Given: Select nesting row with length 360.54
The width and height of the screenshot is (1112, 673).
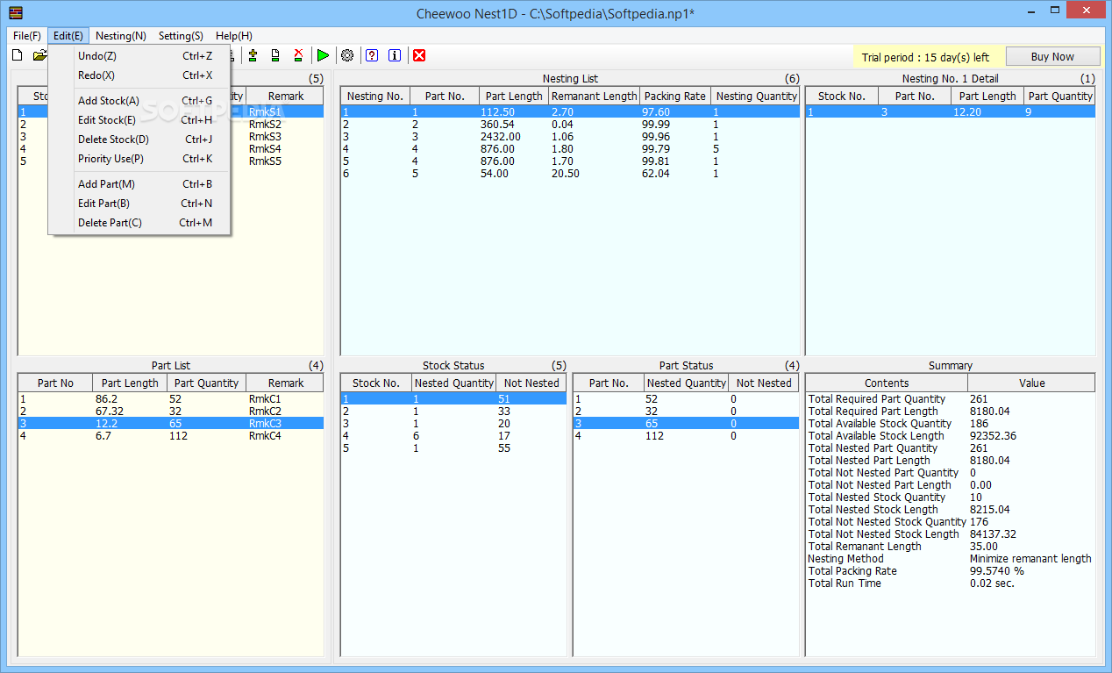Looking at the screenshot, I should tap(570, 125).
